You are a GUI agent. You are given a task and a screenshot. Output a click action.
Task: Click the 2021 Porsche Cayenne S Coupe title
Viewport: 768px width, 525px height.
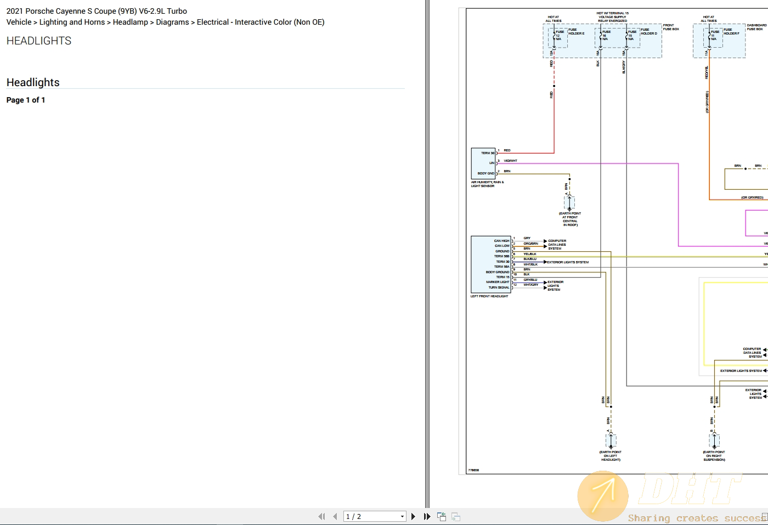pyautogui.click(x=97, y=11)
